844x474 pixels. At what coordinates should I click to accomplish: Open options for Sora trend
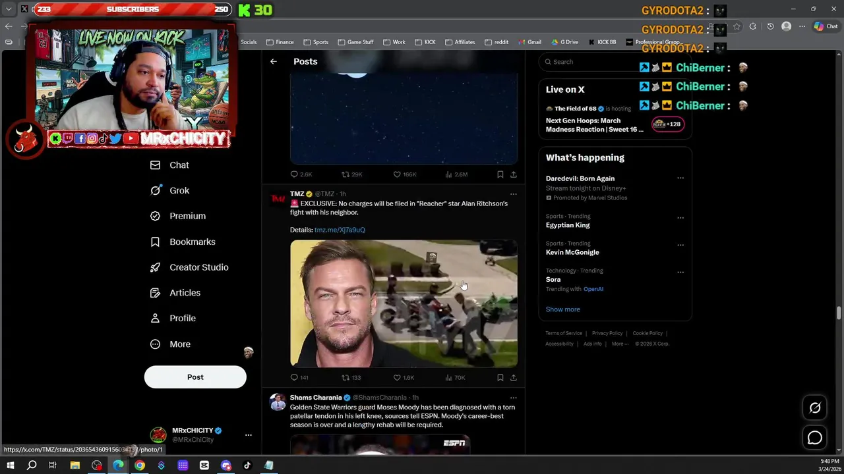pyautogui.click(x=680, y=272)
